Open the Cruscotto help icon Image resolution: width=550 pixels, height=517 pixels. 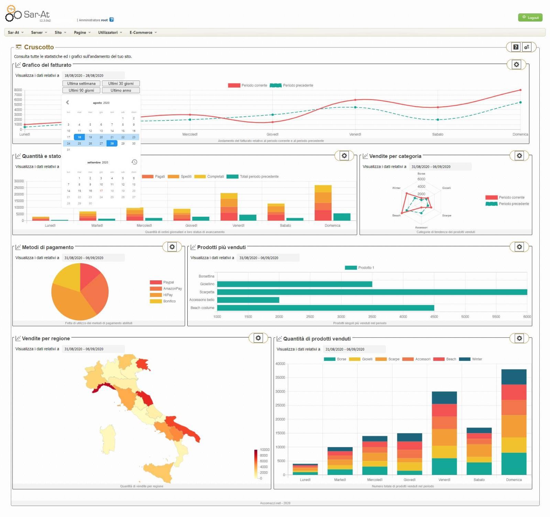516,47
